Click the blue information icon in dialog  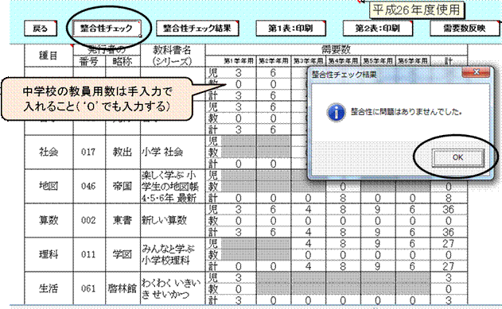[336, 112]
